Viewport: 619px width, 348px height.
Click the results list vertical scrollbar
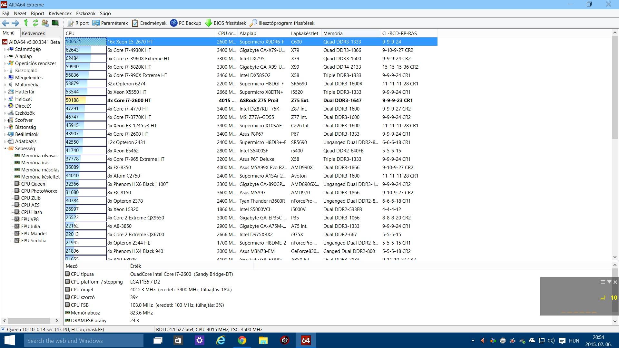pyautogui.click(x=615, y=88)
